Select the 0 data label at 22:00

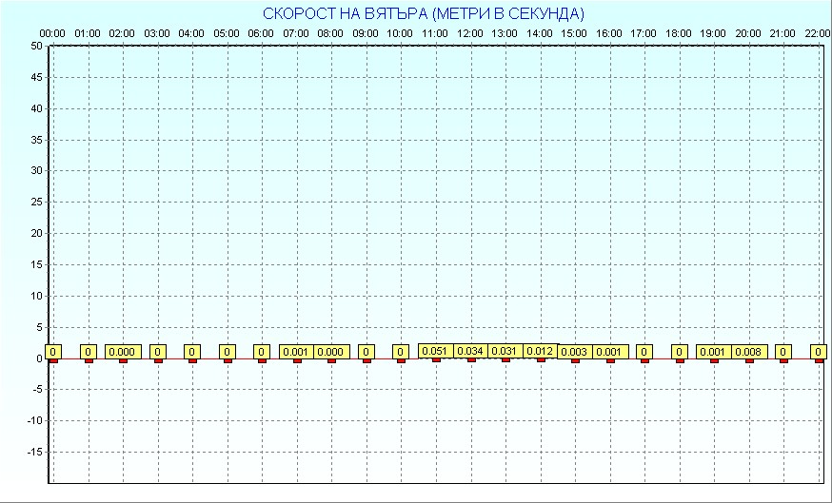818,352
